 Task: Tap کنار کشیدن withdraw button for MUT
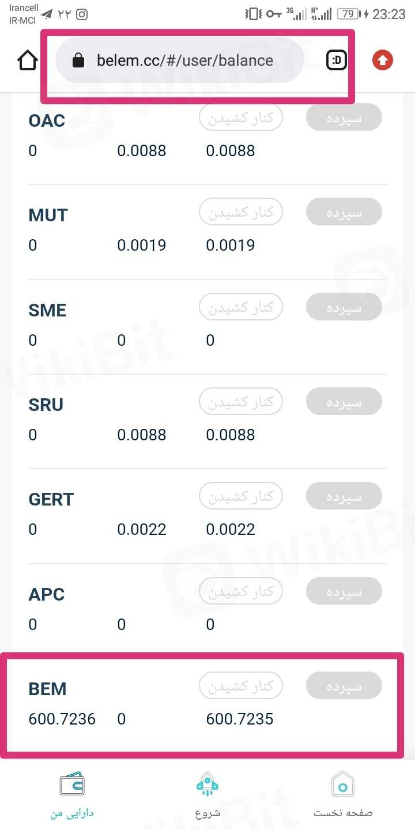click(241, 212)
